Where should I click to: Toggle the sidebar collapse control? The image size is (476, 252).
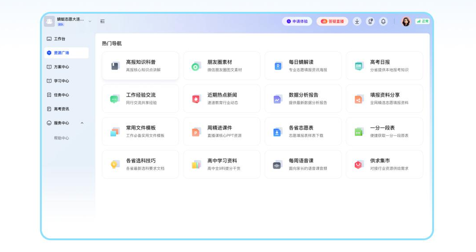click(102, 20)
